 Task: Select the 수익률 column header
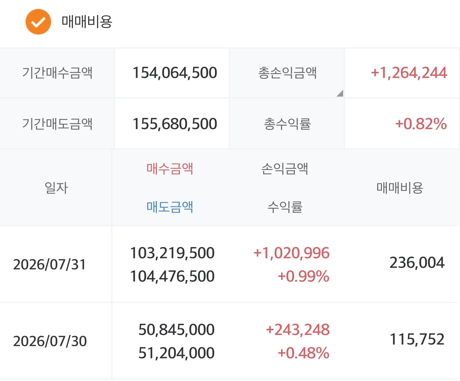tap(285, 207)
